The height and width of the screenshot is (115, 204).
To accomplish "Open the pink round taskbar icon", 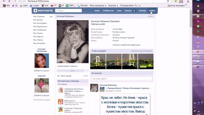I will [x=198, y=21].
